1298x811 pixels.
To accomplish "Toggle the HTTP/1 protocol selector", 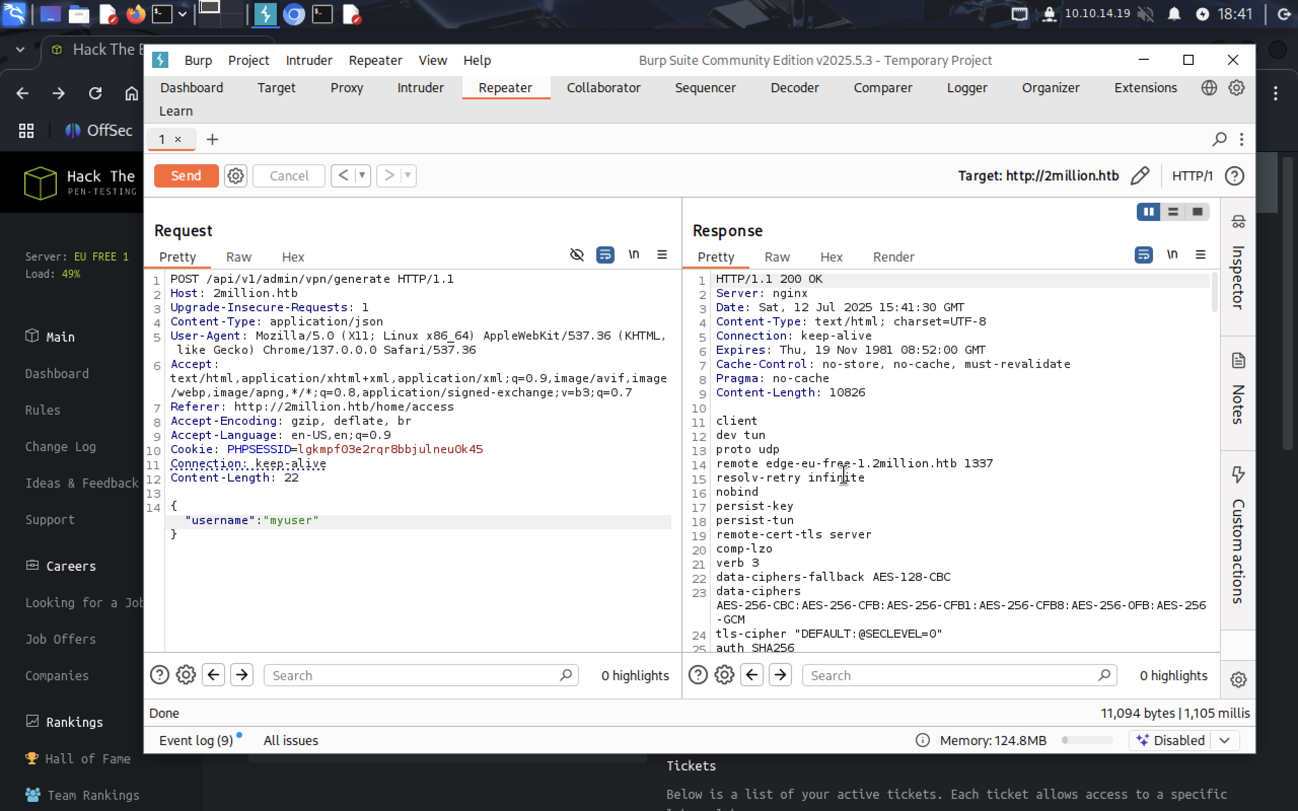I will (1192, 176).
